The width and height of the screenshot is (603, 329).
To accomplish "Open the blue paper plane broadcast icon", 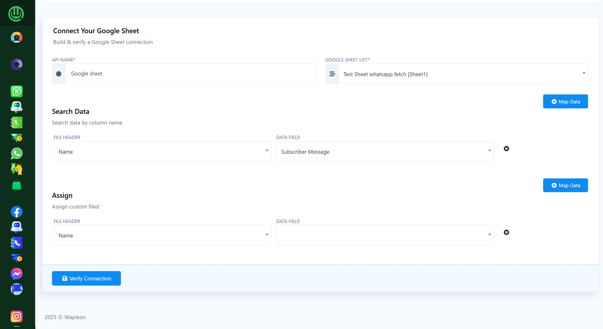I will (x=17, y=258).
